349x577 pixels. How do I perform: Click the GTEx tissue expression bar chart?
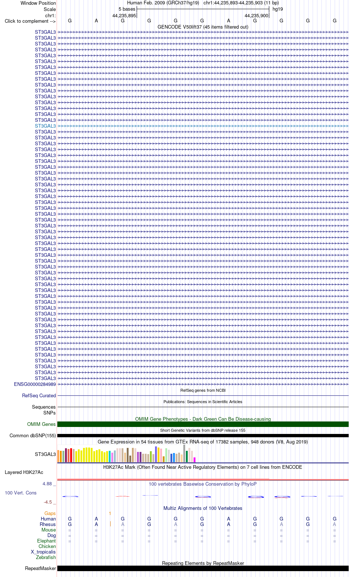126,454
